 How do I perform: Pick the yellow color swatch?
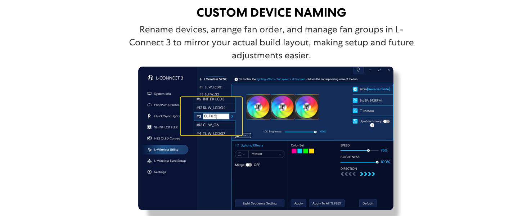tap(311, 151)
